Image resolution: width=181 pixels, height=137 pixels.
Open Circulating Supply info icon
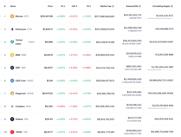click(172, 6)
